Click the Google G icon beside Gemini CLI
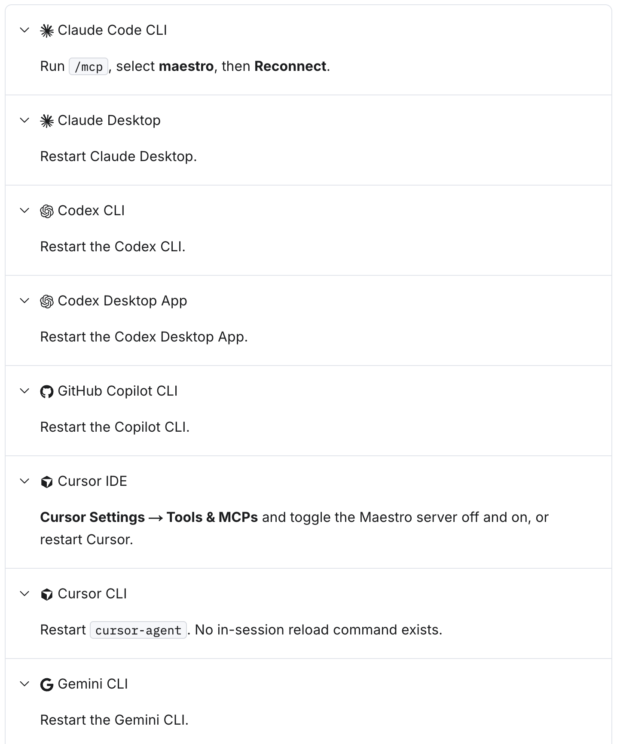617x744 pixels. [47, 685]
